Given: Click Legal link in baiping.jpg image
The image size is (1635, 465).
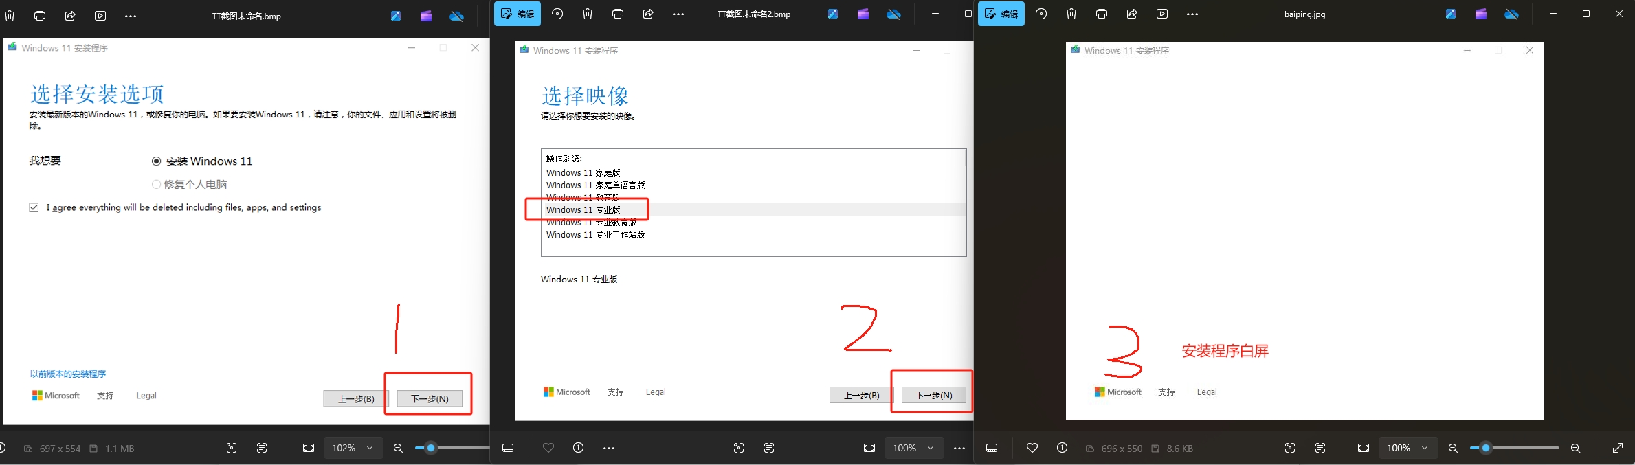Looking at the screenshot, I should click(x=1207, y=392).
